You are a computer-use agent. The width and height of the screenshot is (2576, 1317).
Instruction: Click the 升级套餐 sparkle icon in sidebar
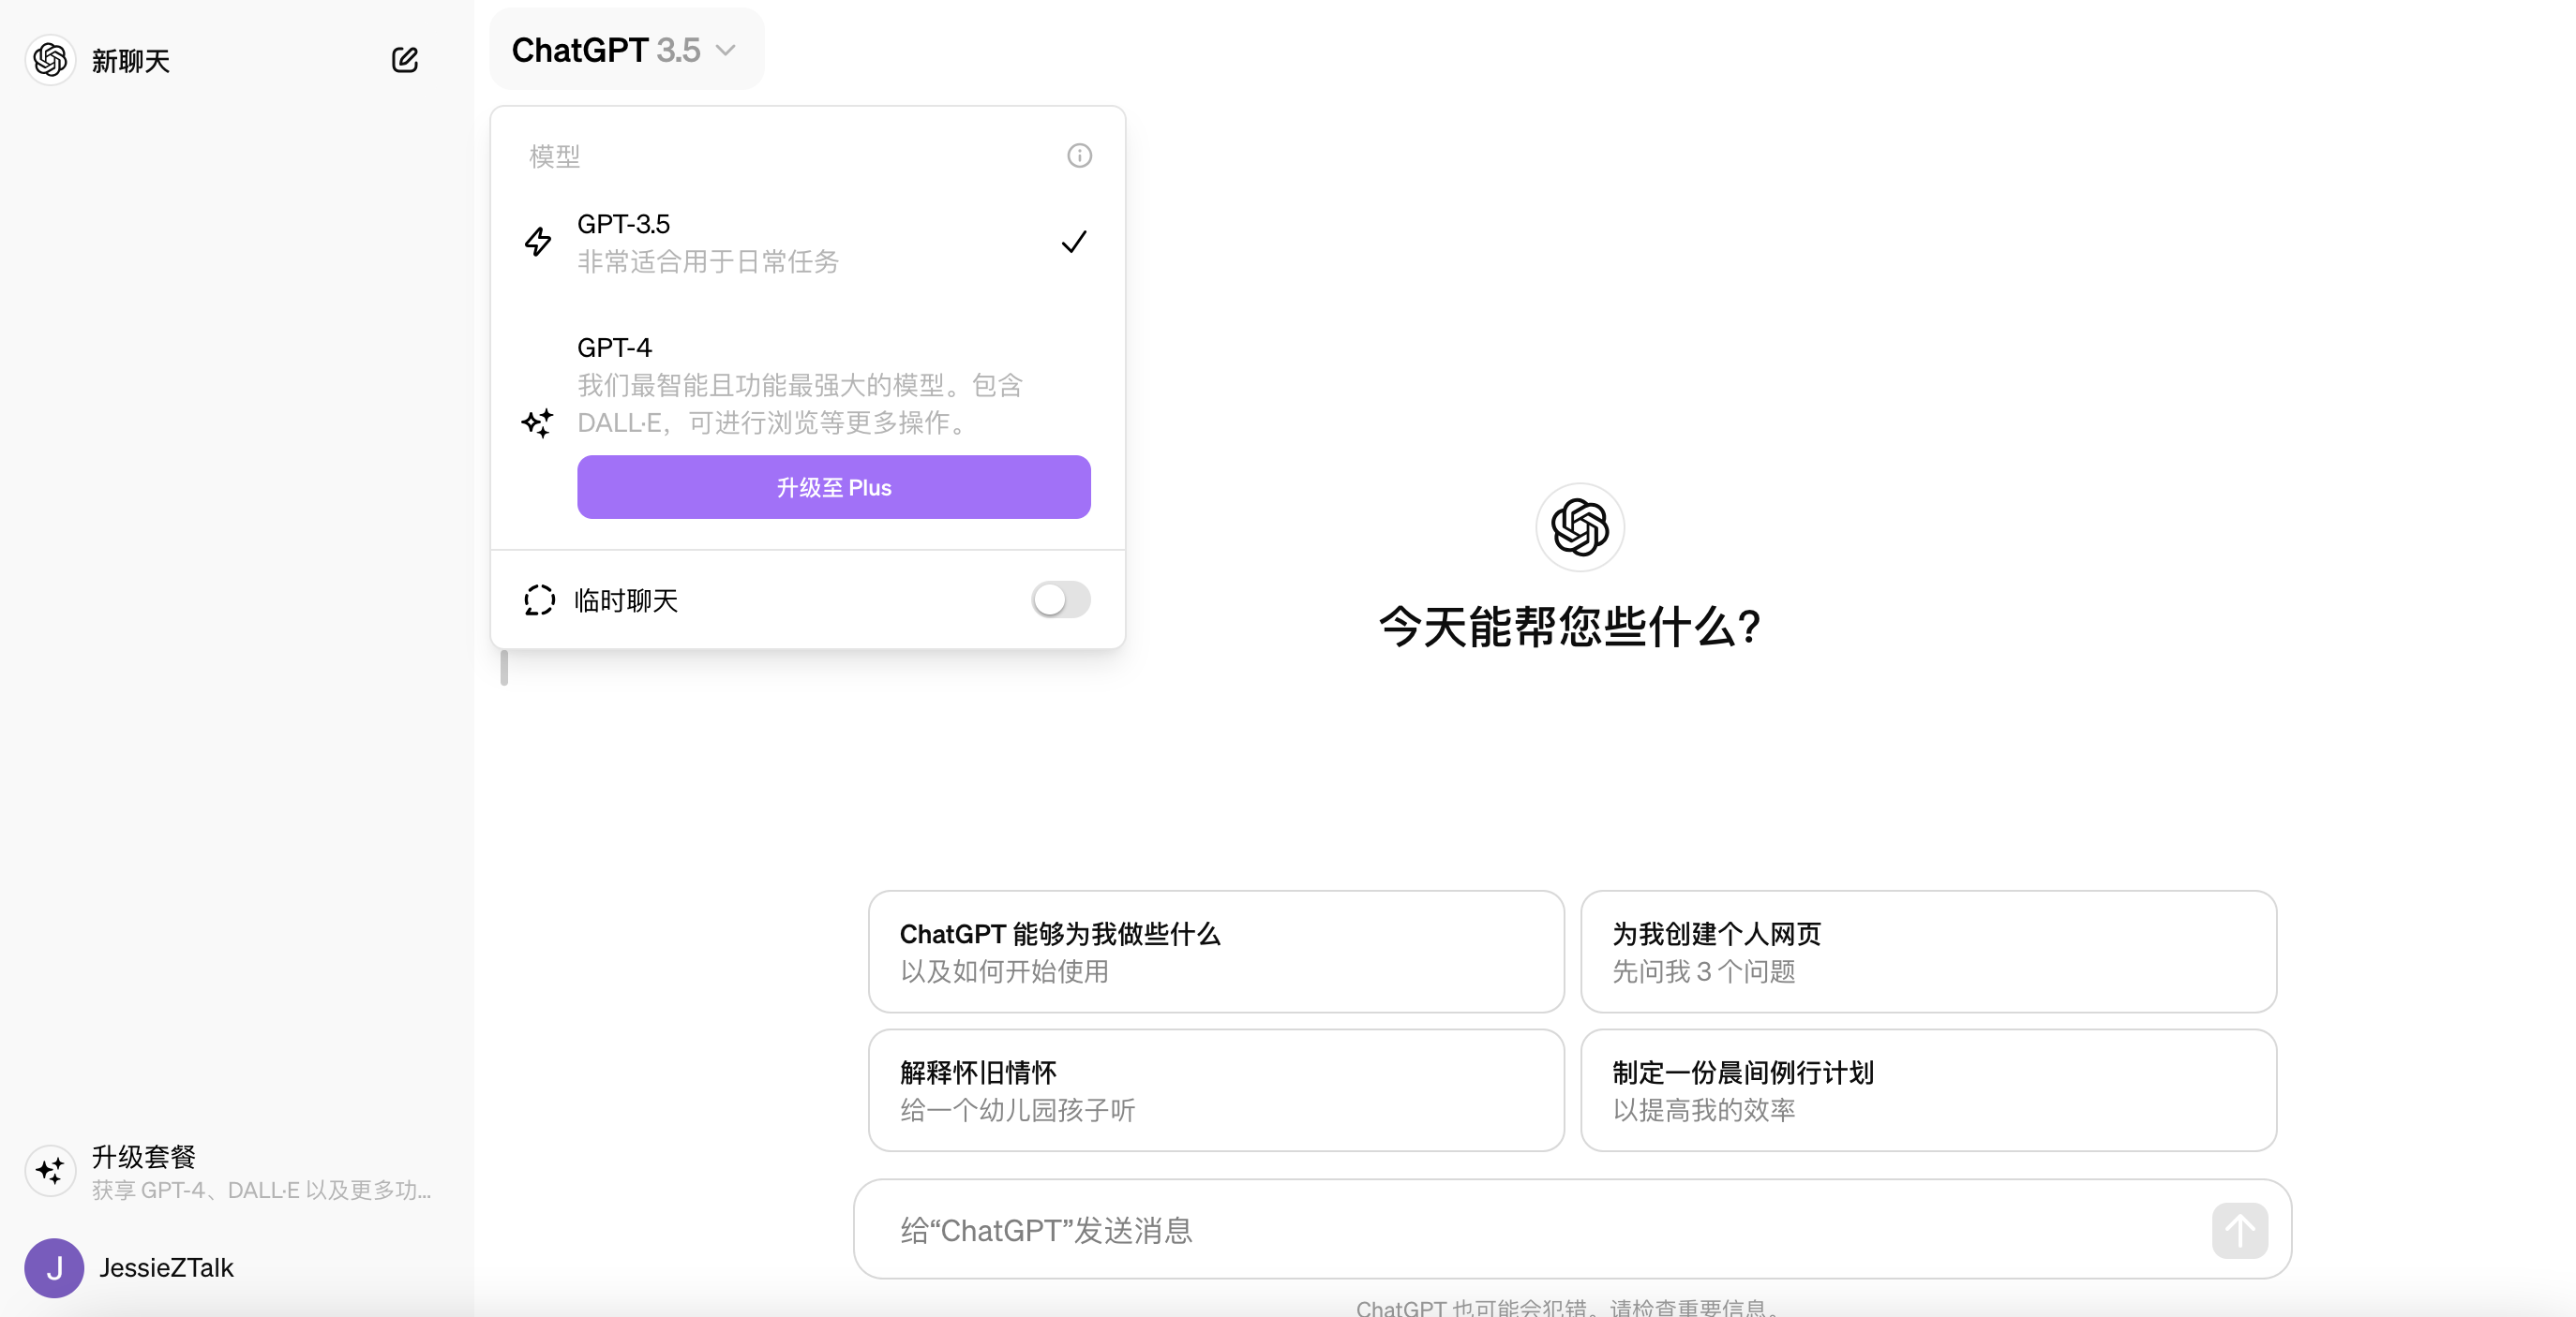pyautogui.click(x=50, y=1170)
